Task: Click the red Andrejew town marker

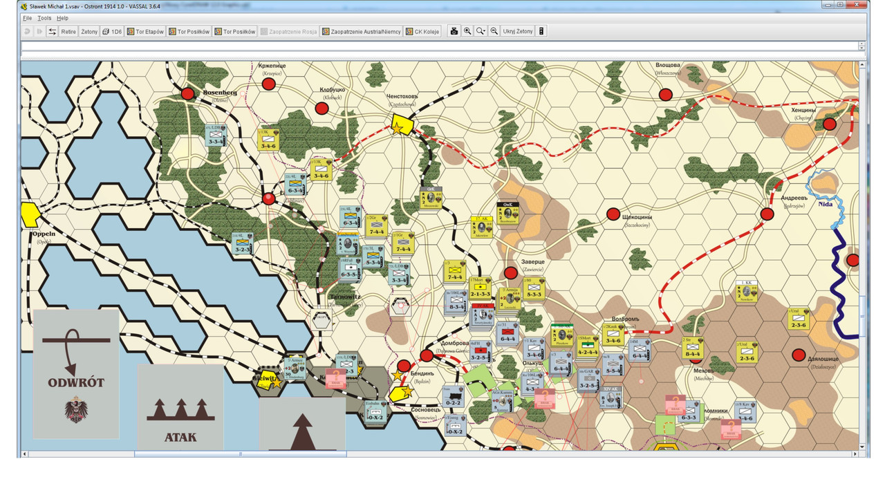Action: [x=767, y=214]
